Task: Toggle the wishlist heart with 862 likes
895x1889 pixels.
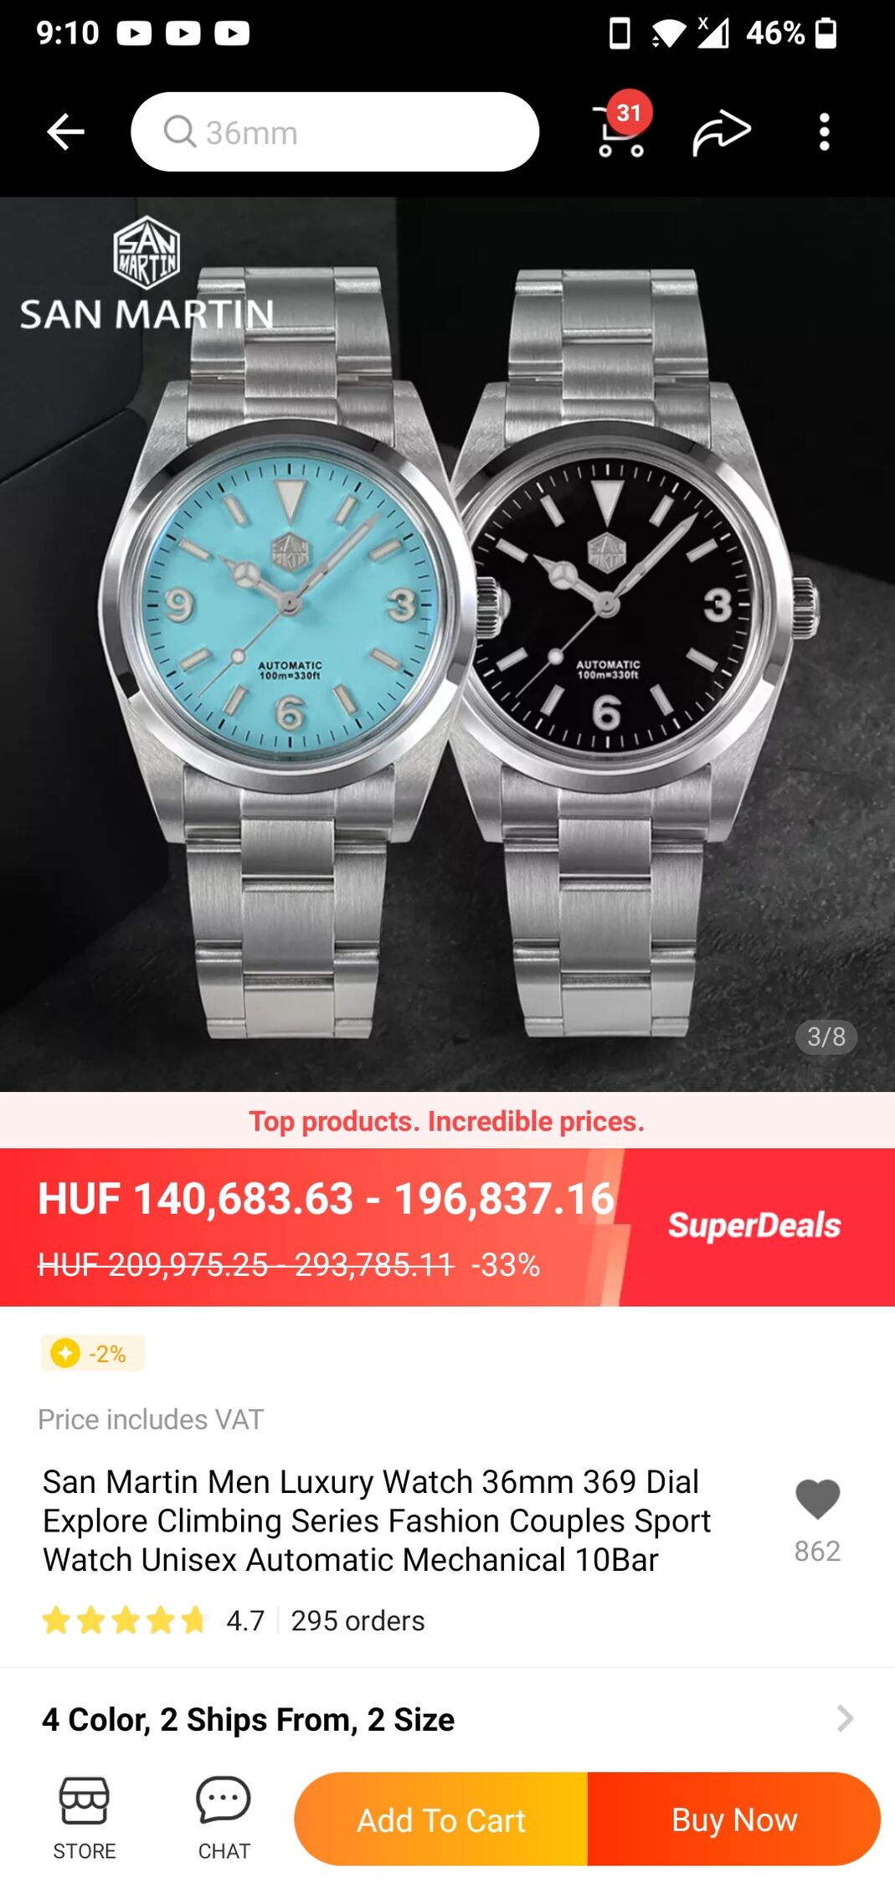Action: [x=817, y=1500]
